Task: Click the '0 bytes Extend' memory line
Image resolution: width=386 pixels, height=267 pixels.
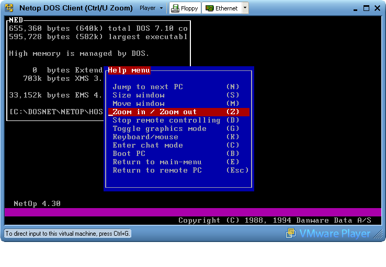Action: point(67,70)
